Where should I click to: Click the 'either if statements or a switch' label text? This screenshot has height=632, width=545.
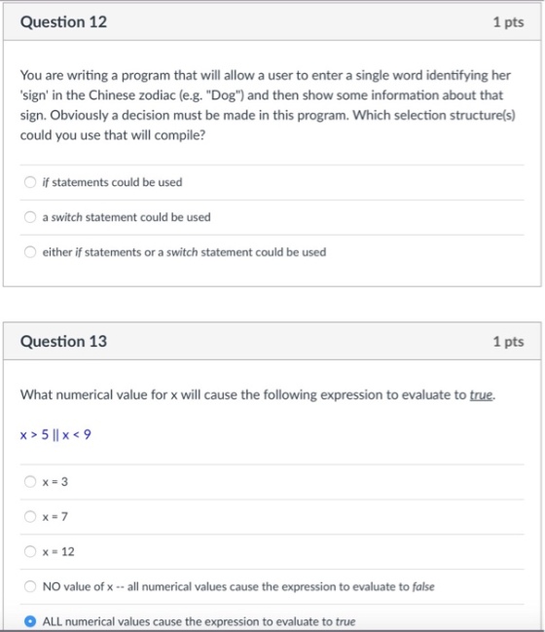coord(185,252)
